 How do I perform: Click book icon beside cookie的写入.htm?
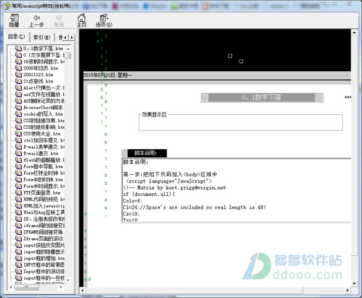[x=19, y=114]
